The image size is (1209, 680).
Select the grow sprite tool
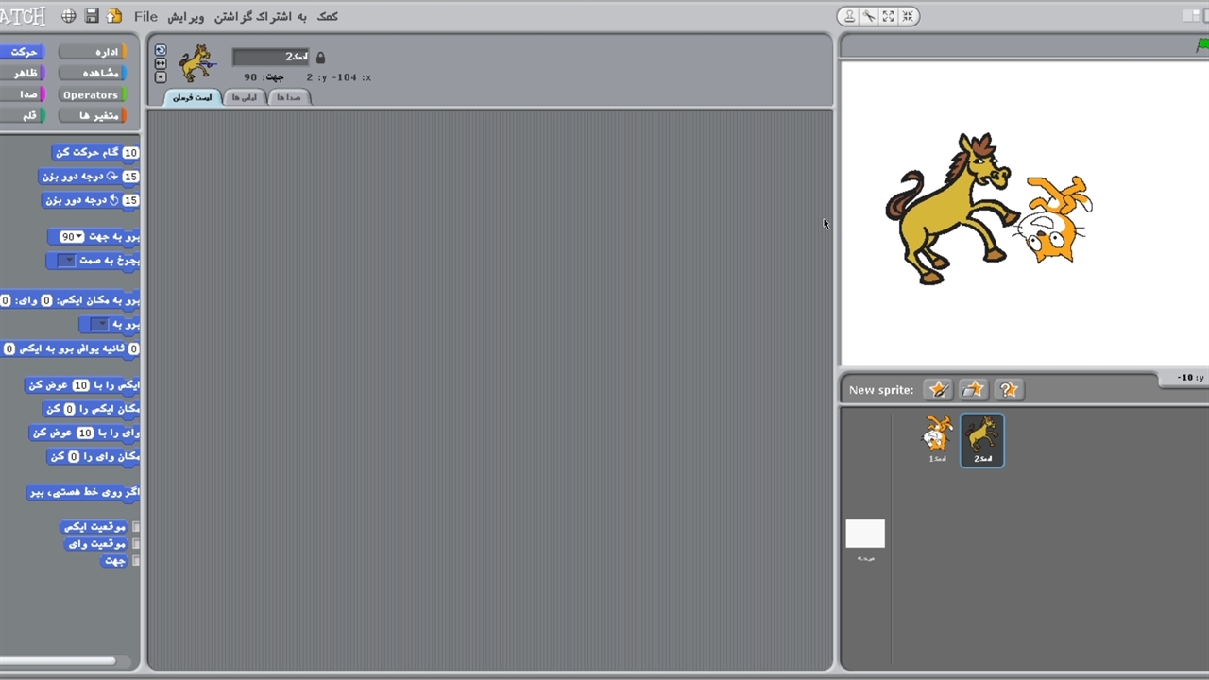coord(889,16)
